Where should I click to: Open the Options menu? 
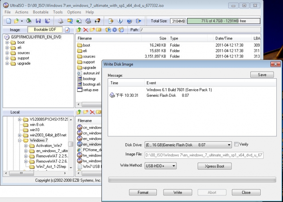coord(74,12)
